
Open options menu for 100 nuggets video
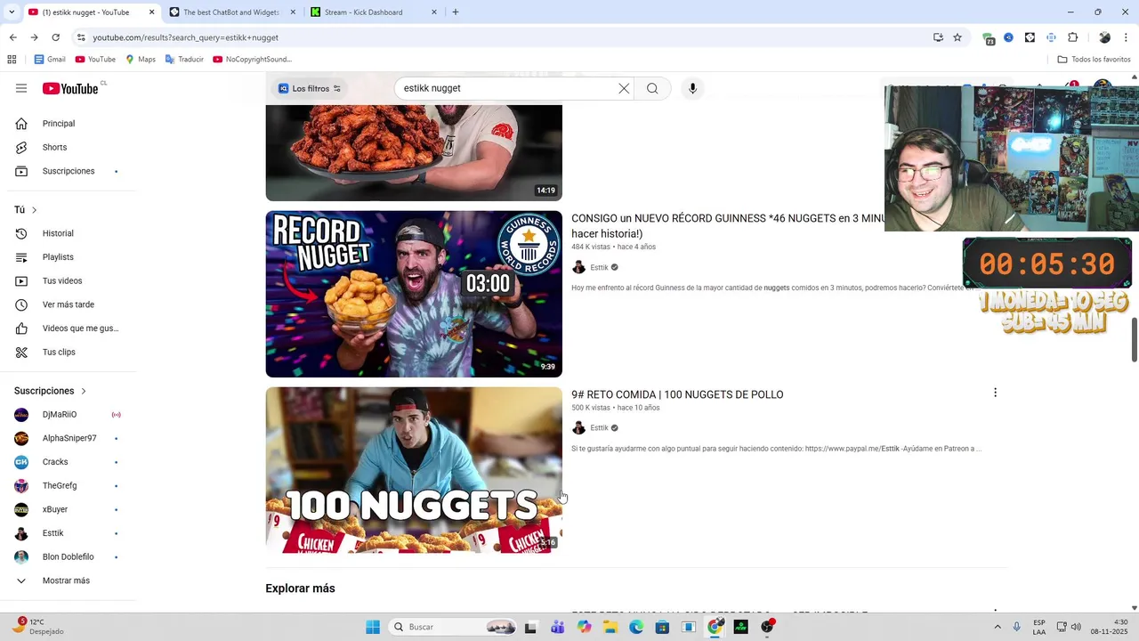pyautogui.click(x=995, y=393)
